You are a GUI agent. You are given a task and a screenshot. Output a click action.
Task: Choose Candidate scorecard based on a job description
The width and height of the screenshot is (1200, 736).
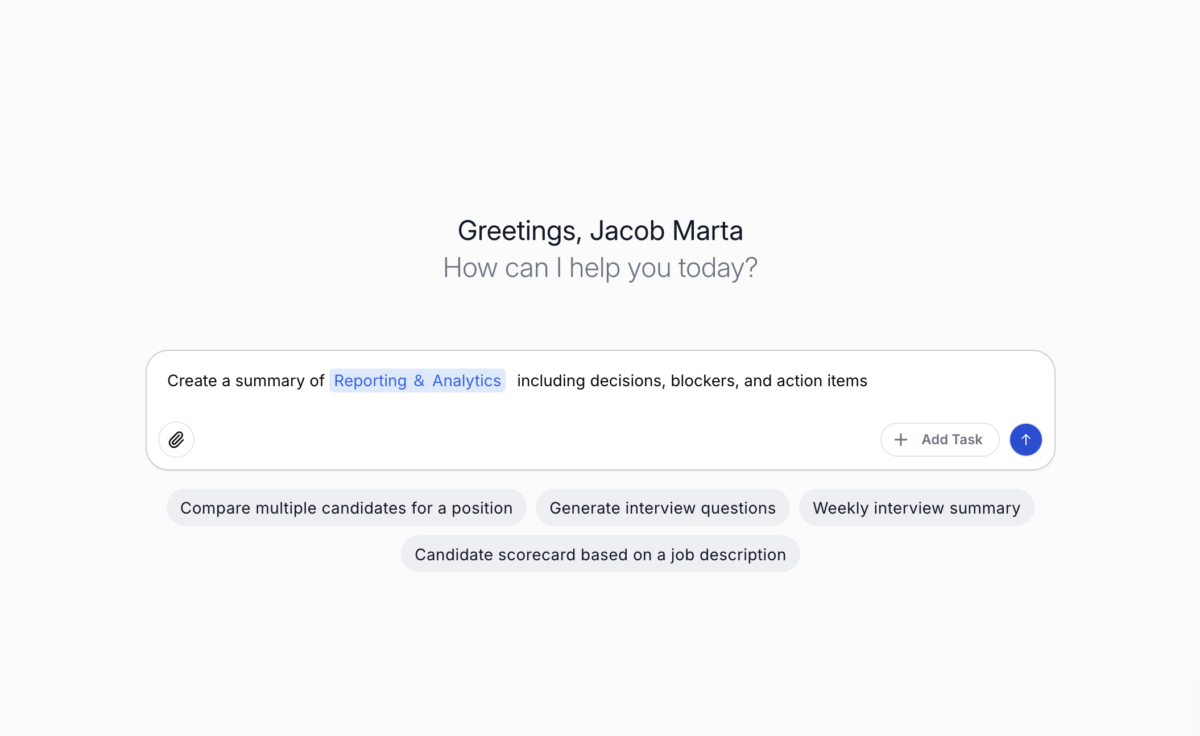coord(600,555)
